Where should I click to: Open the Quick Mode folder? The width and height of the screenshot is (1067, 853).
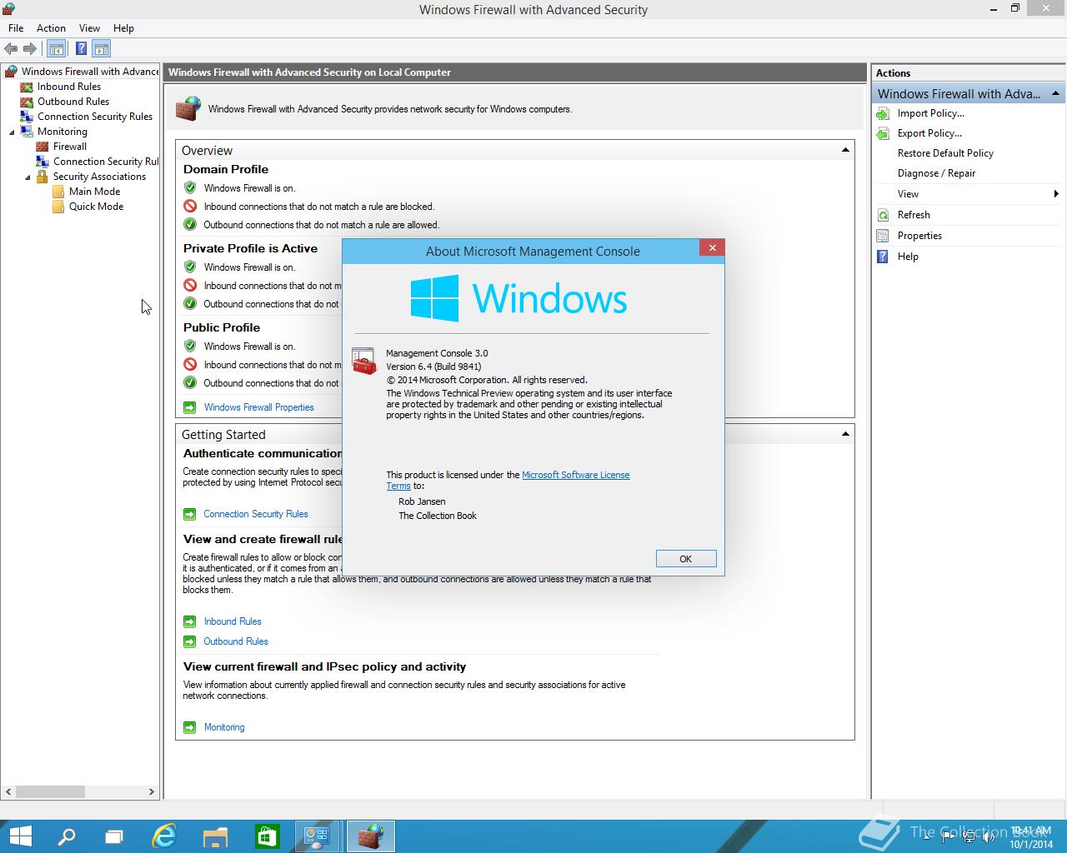click(x=96, y=207)
